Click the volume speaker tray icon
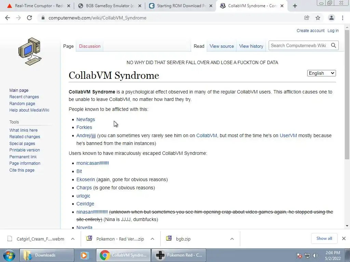The image size is (350, 262). (315, 256)
